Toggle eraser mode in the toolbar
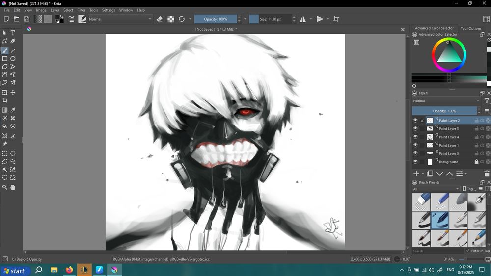491x276 pixels. pyautogui.click(x=159, y=19)
